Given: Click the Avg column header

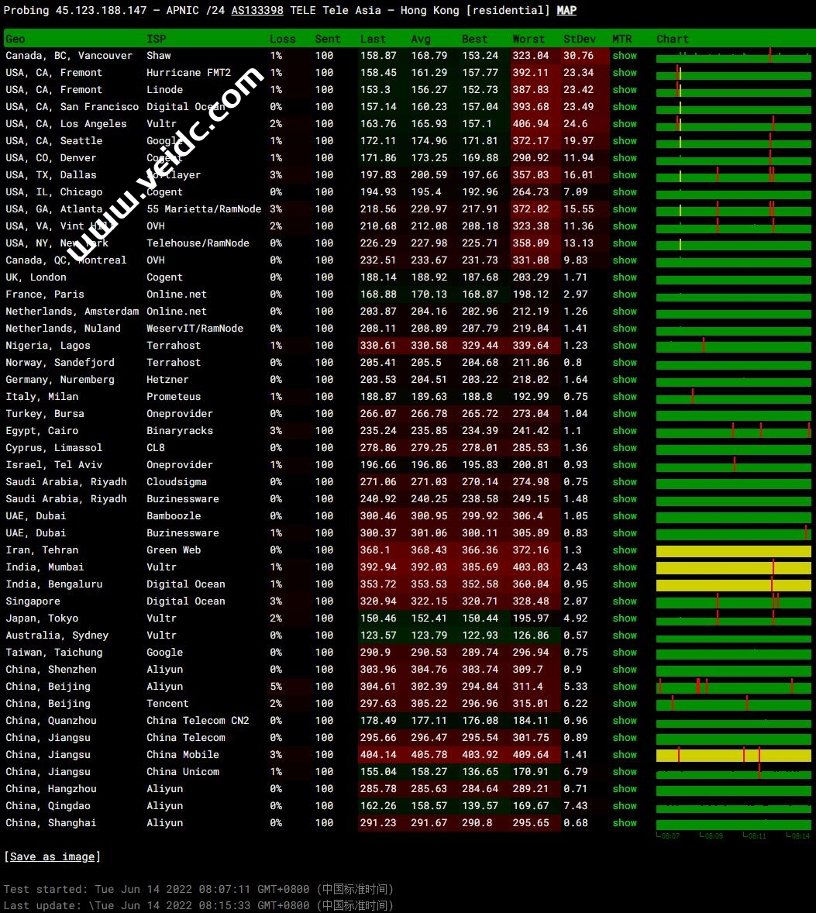Looking at the screenshot, I should pyautogui.click(x=421, y=39).
